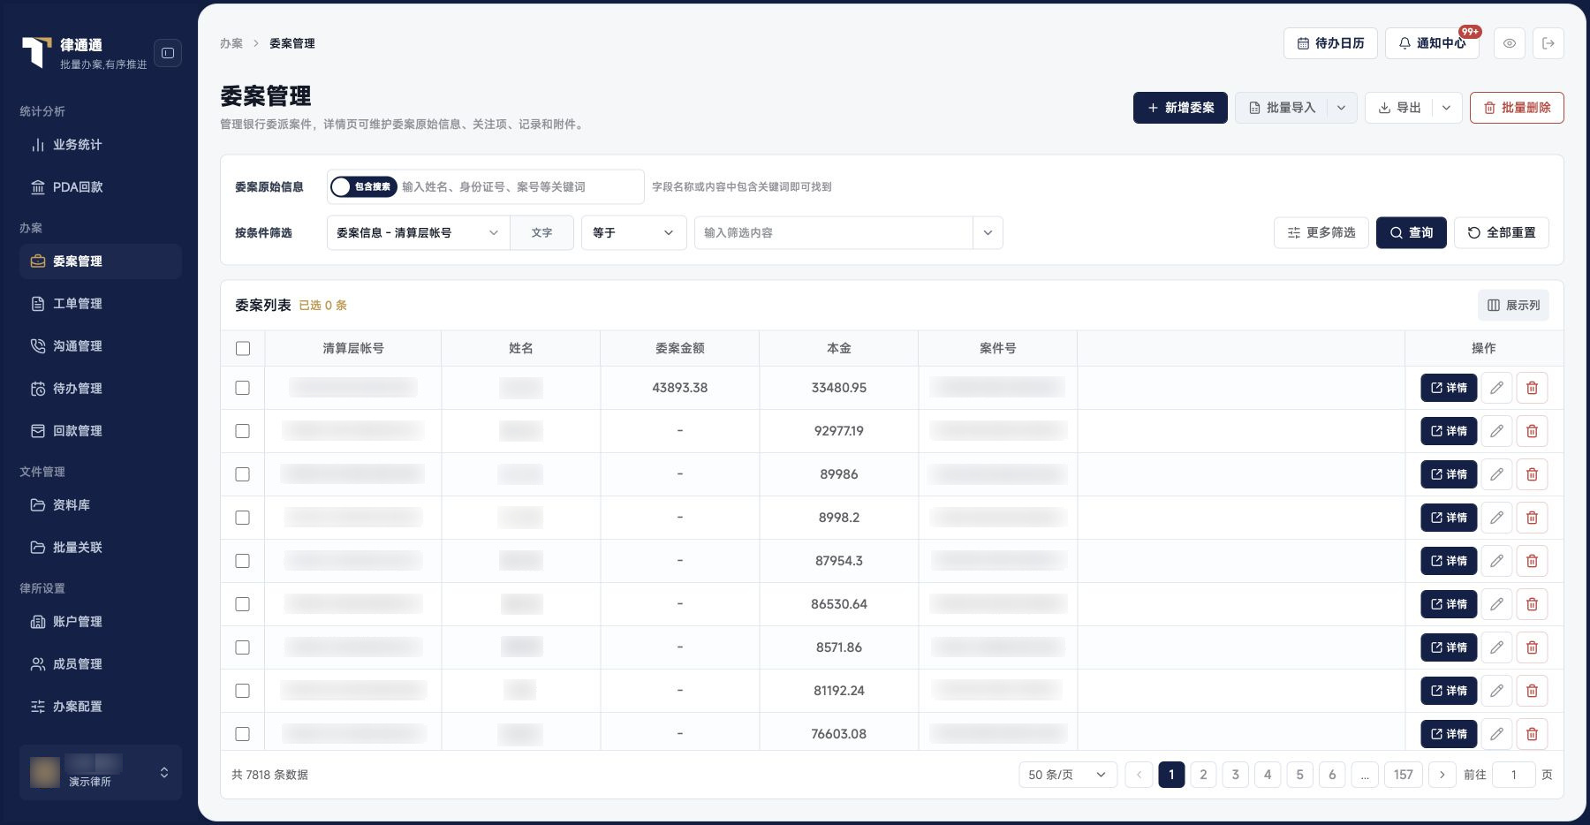Toggle the 包含搜索 switch
The image size is (1590, 825).
(363, 186)
